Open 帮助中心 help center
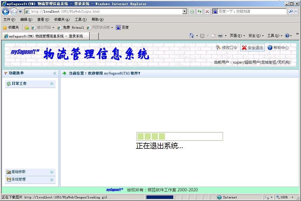301x201 pixels. click(x=278, y=48)
